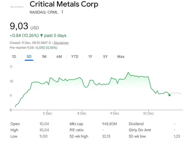Switch to the 1M time range
The height and width of the screenshot is (142, 186).
point(44,56)
